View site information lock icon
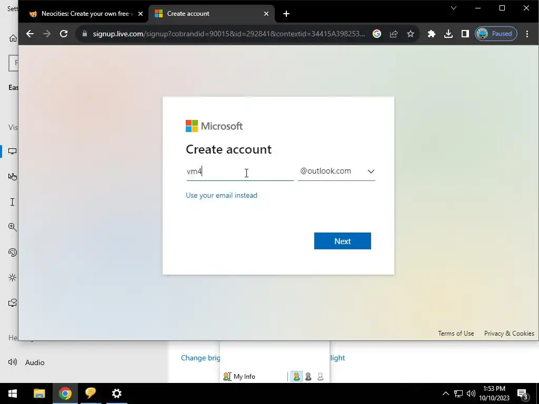Viewport: 539px width, 404px height. click(85, 34)
